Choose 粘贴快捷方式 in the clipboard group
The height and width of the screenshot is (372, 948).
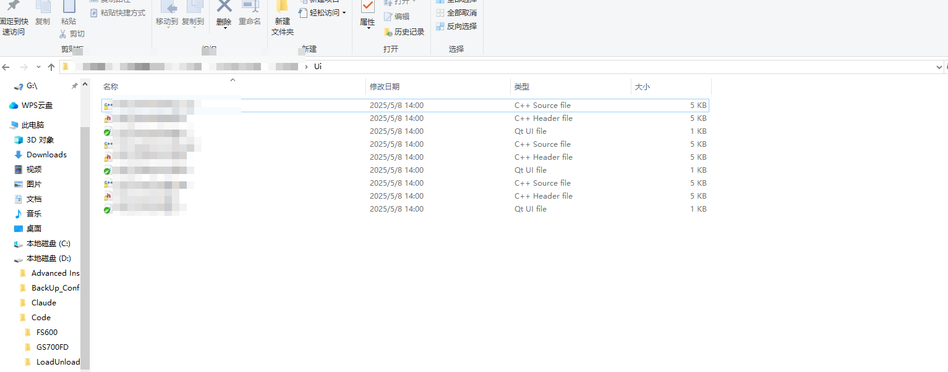117,12
